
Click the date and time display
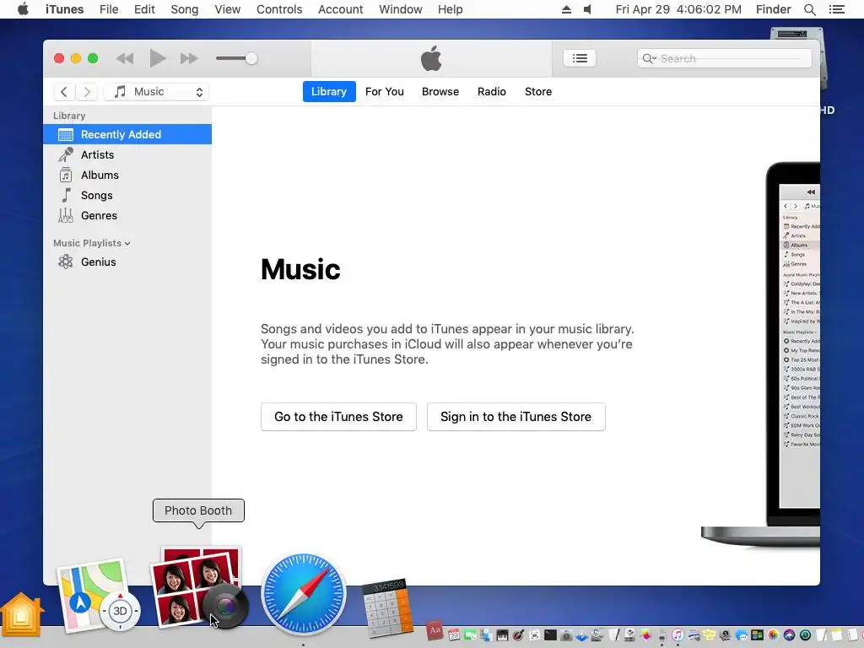coord(678,9)
